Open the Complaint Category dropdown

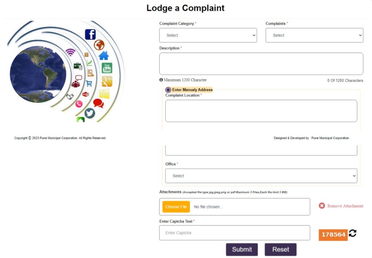tap(208, 35)
